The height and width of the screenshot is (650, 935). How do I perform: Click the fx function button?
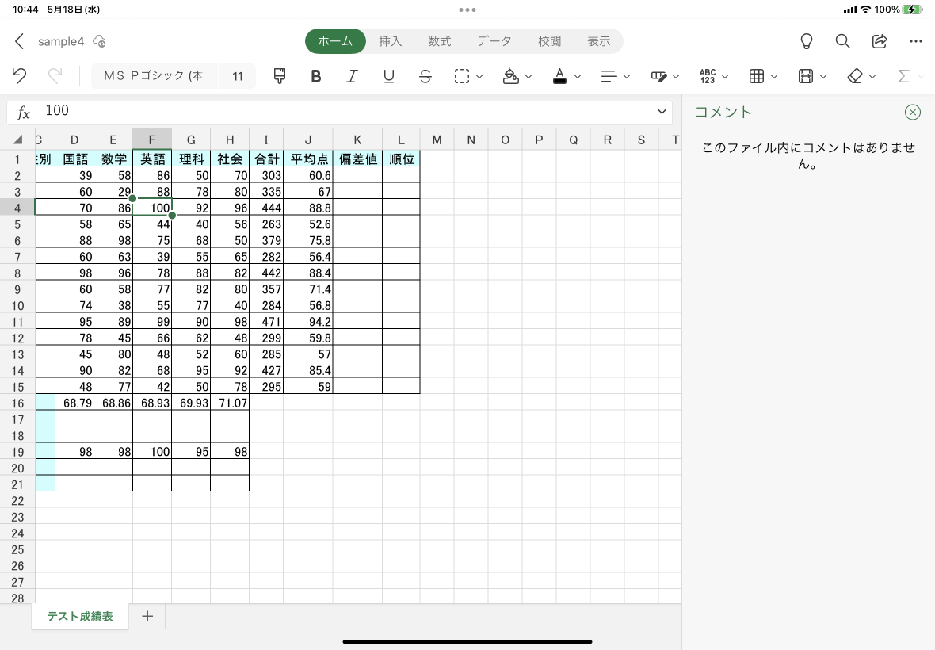click(23, 112)
